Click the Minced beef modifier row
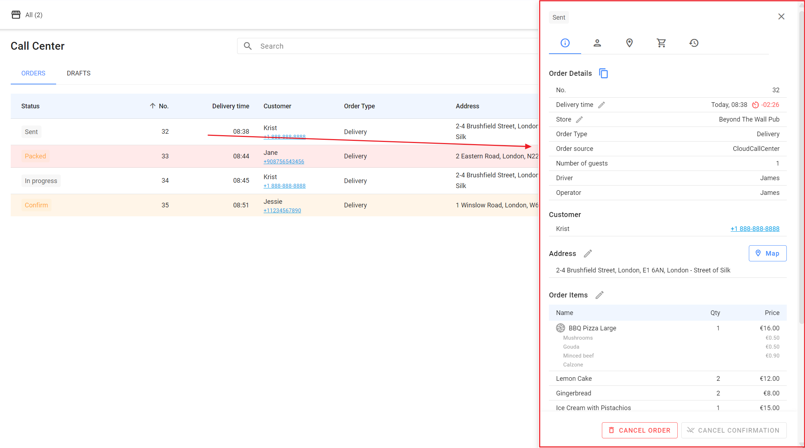The width and height of the screenshot is (805, 448). click(668, 356)
